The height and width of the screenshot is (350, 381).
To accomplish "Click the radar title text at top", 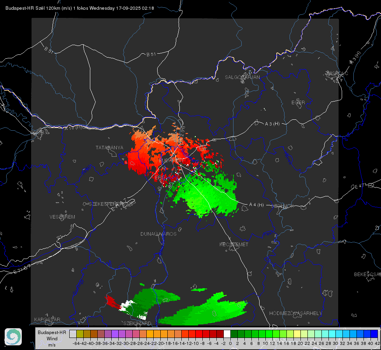I will 80,8.
